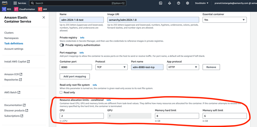Open the CloudFormation shortcut
Image resolution: width=257 pixels, height=127 pixels.
pos(25,9)
